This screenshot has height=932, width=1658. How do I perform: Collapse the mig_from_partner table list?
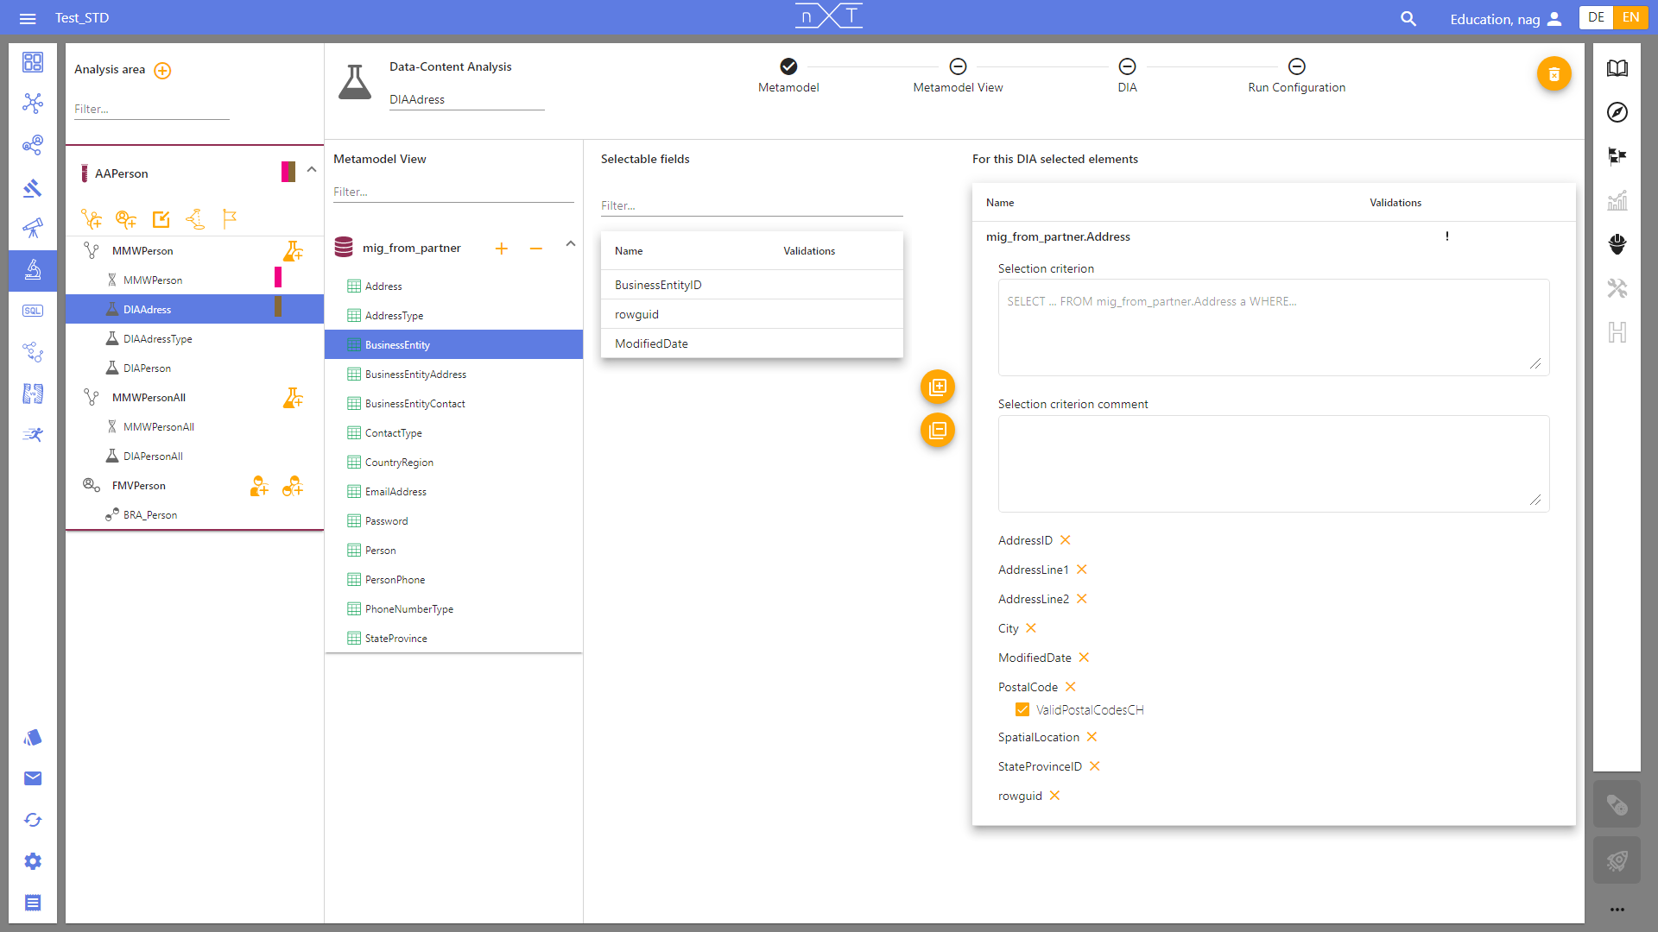point(571,244)
